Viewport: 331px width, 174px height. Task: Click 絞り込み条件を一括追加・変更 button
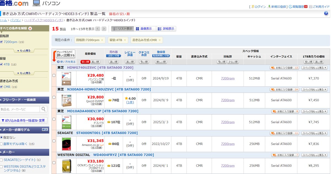[x=24, y=121]
